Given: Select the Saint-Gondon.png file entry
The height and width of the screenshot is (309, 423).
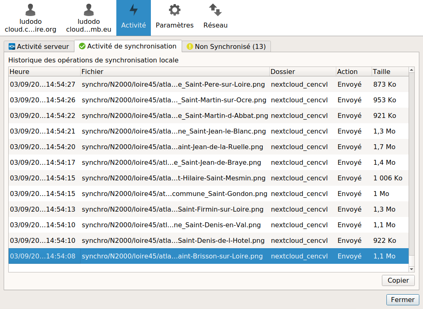Looking at the screenshot, I should (x=175, y=194).
